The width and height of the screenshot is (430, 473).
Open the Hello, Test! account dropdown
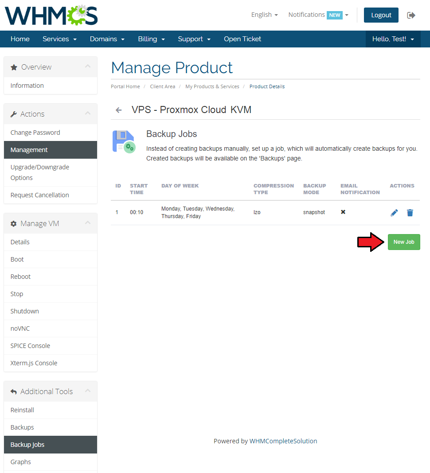tap(393, 39)
